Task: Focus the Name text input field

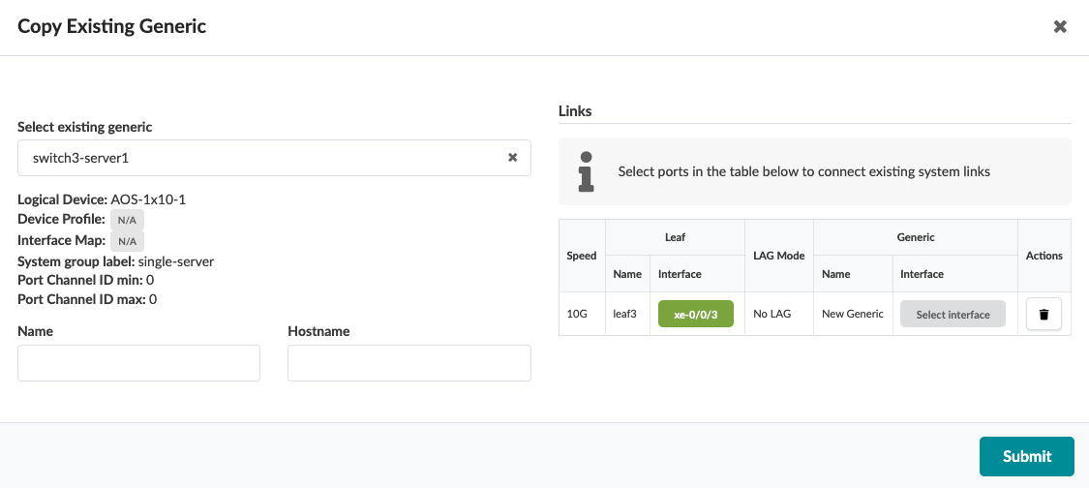Action: (x=138, y=363)
